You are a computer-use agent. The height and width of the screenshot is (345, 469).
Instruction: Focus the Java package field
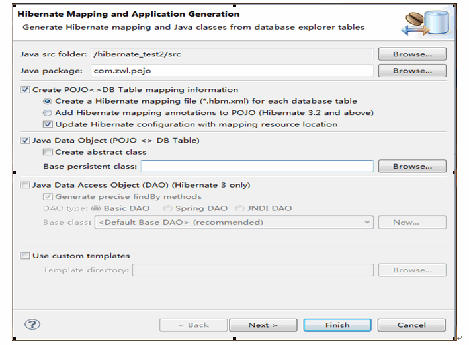(x=232, y=71)
